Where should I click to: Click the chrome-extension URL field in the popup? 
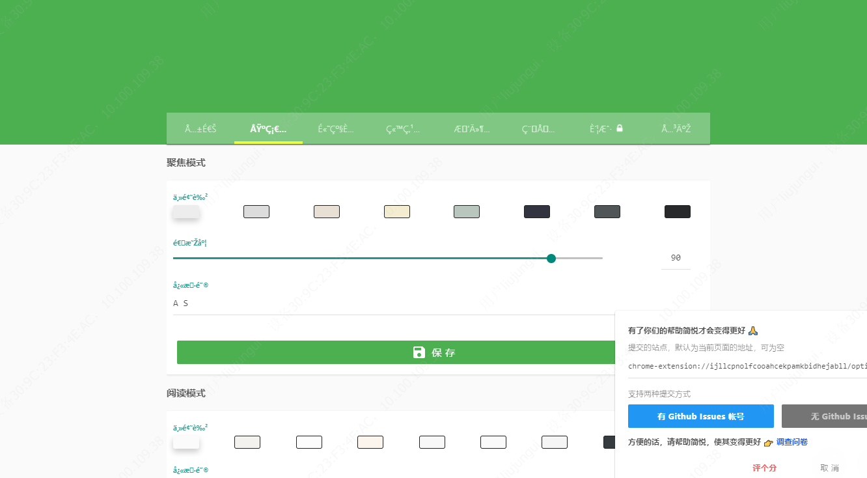tap(747, 366)
